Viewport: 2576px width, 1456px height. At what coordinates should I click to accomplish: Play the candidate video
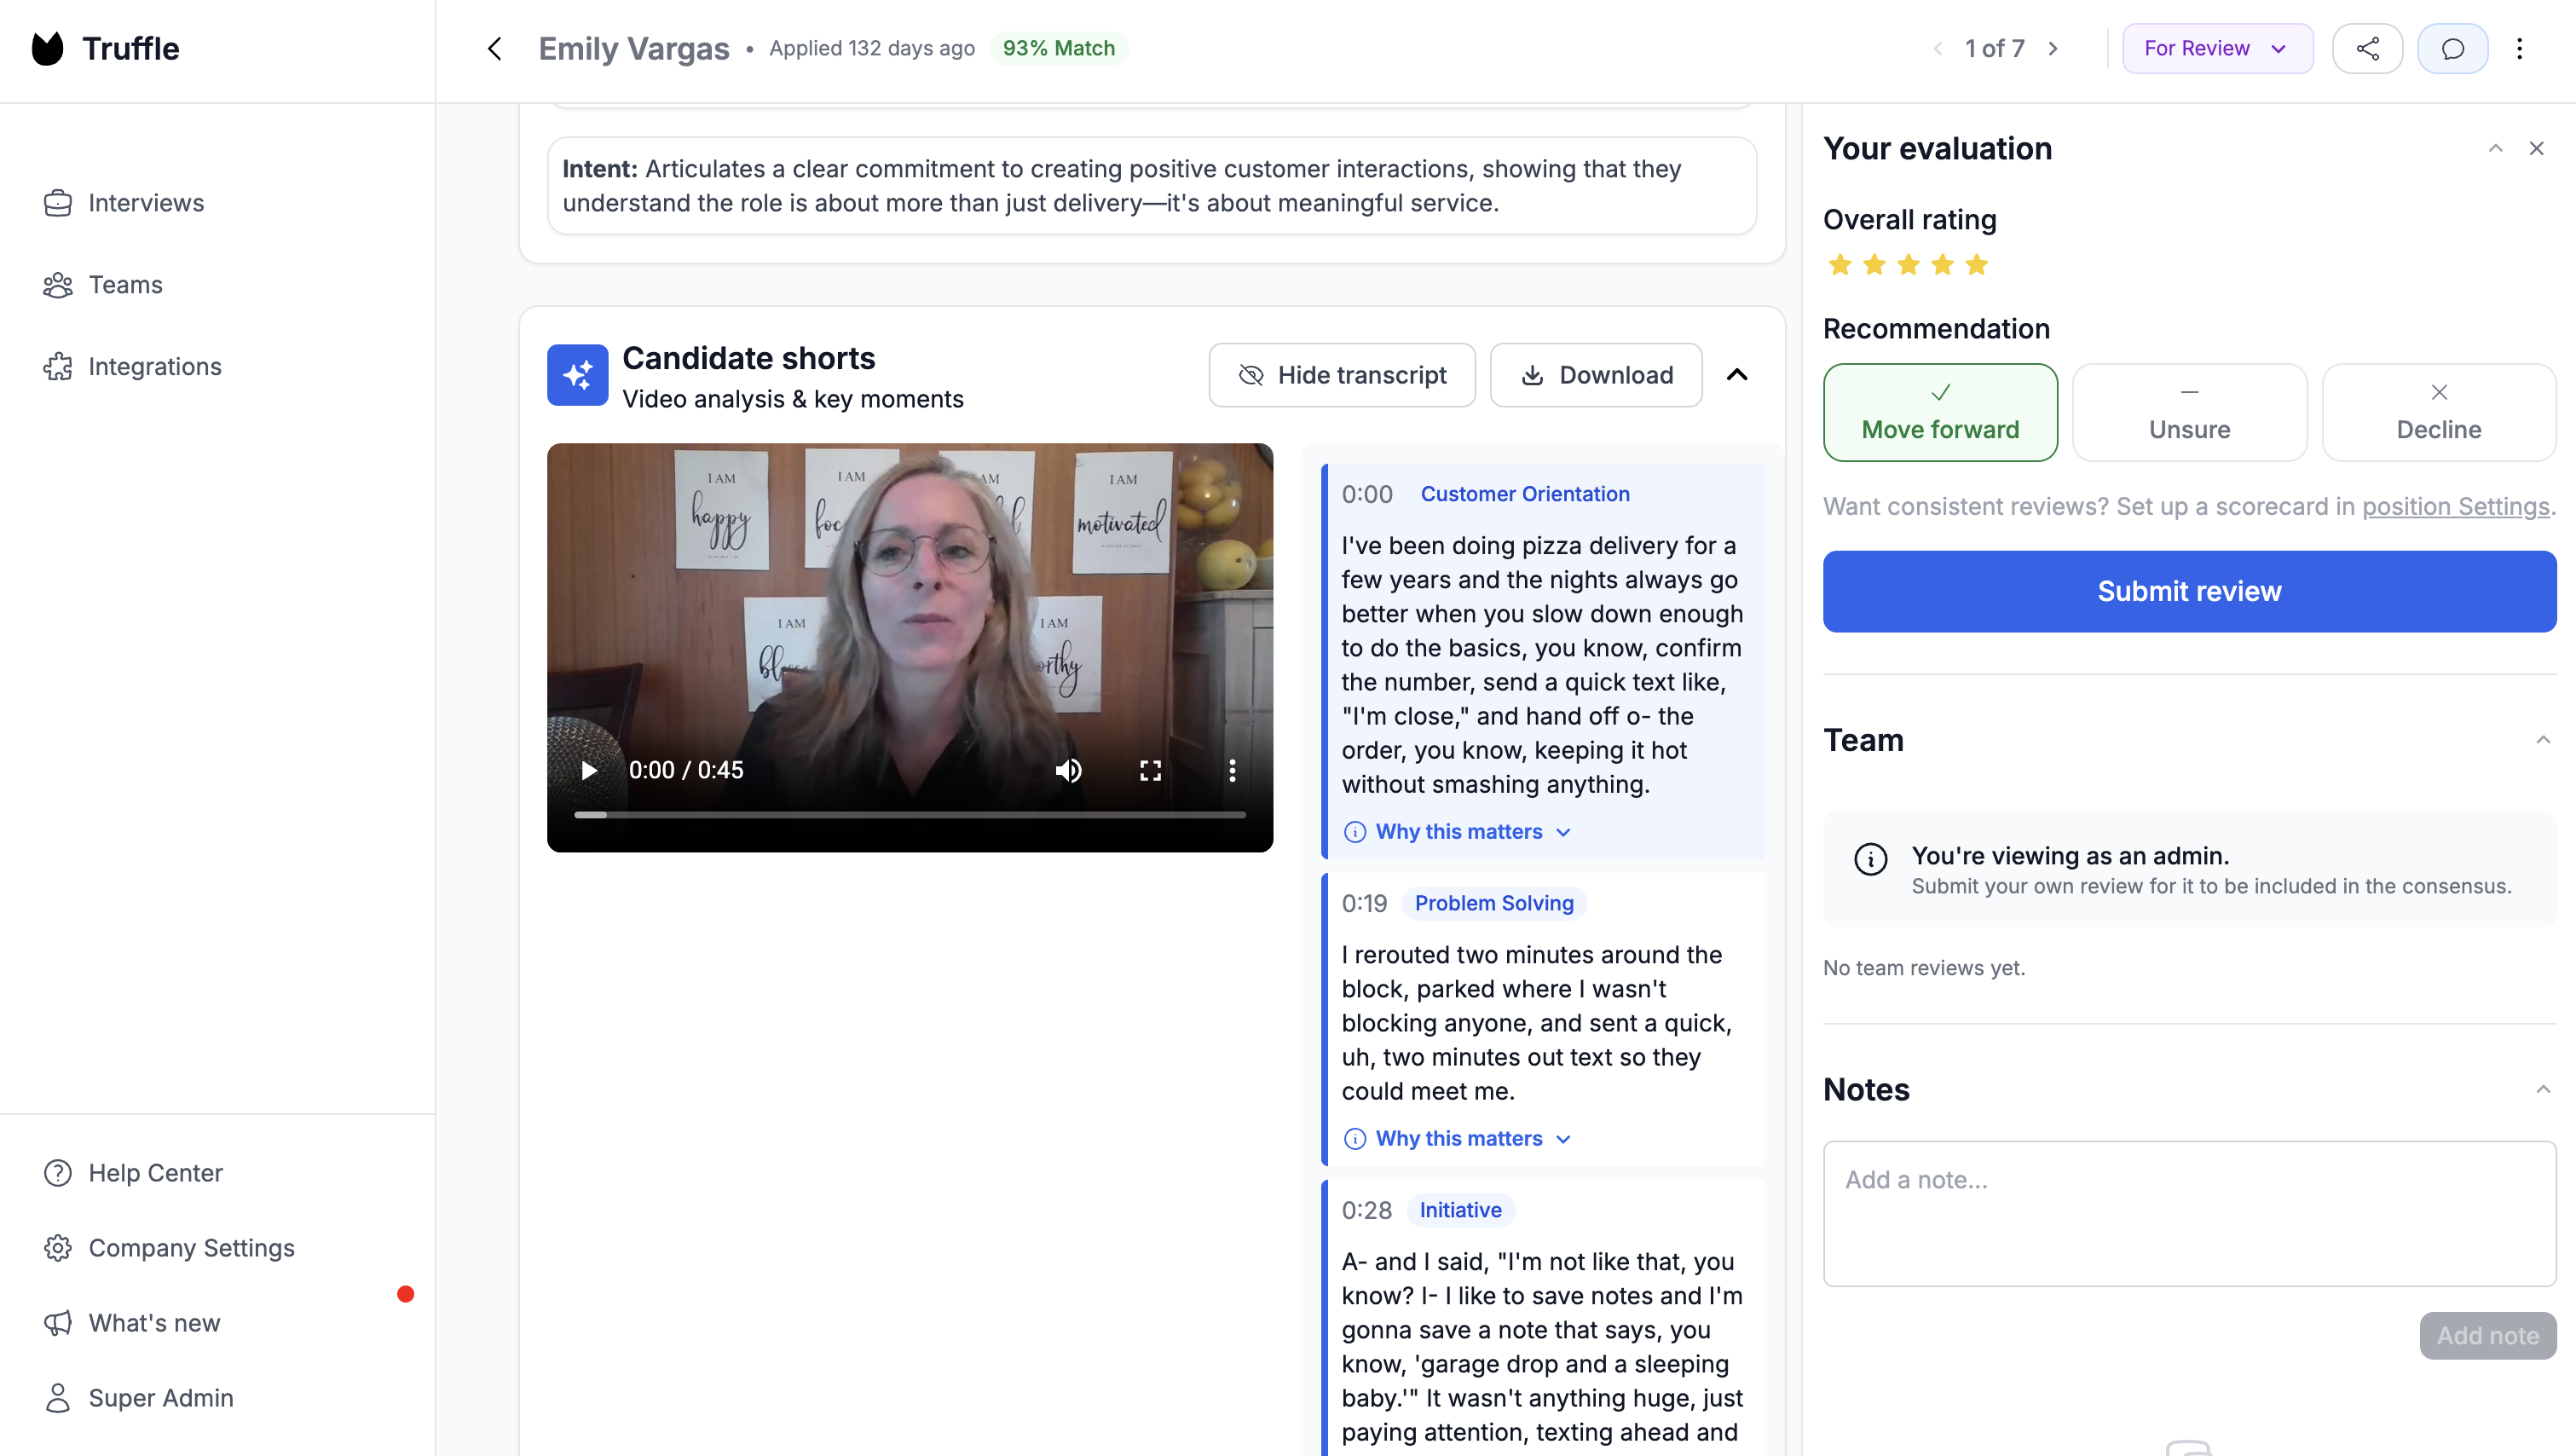pos(589,770)
